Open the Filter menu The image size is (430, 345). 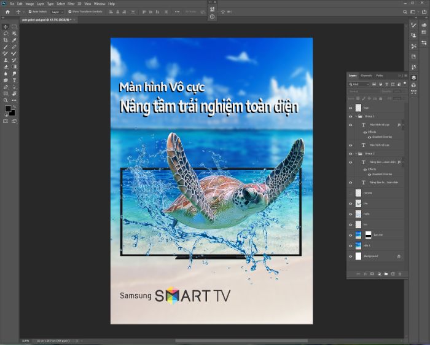(71, 4)
